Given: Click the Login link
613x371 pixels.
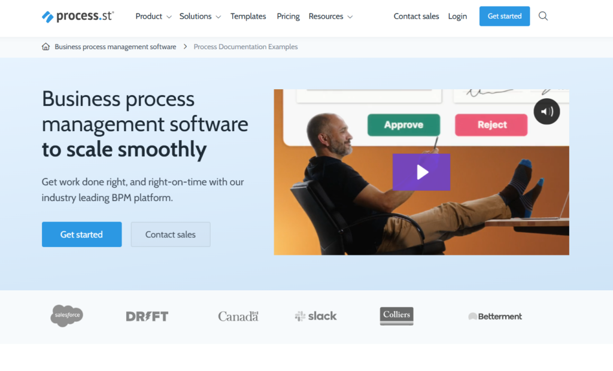Looking at the screenshot, I should click(457, 16).
